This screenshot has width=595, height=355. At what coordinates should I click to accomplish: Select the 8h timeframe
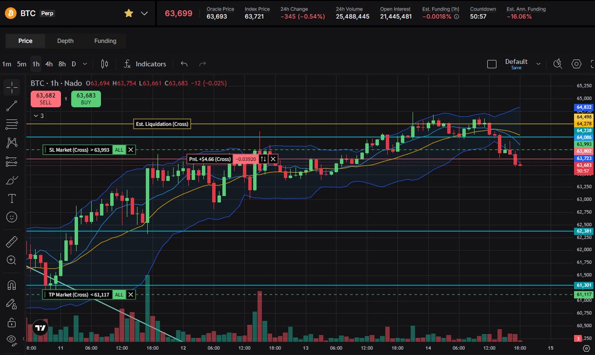[62, 63]
